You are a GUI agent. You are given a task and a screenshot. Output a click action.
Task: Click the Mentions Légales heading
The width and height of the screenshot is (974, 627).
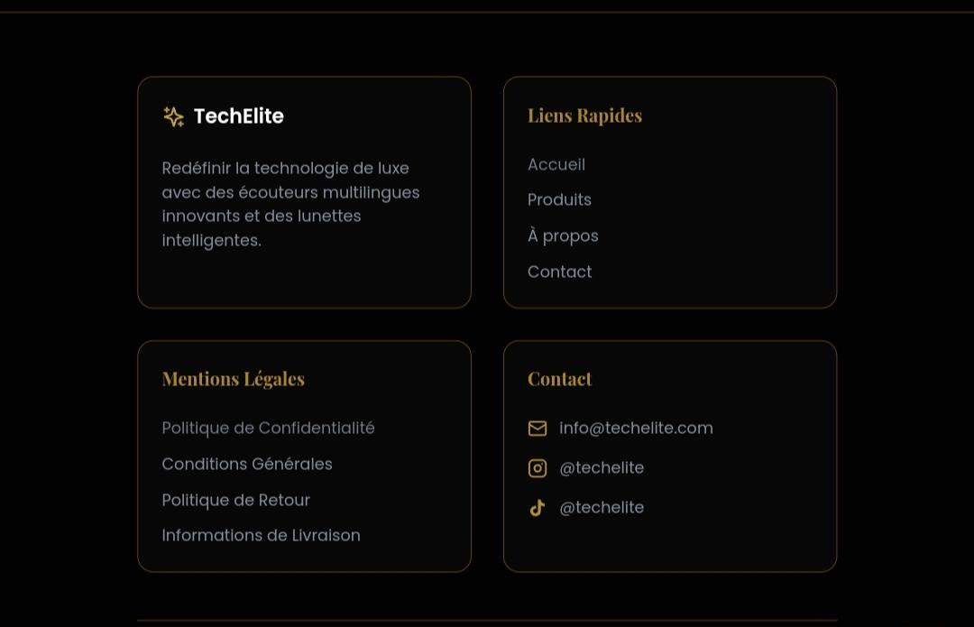pyautogui.click(x=233, y=379)
